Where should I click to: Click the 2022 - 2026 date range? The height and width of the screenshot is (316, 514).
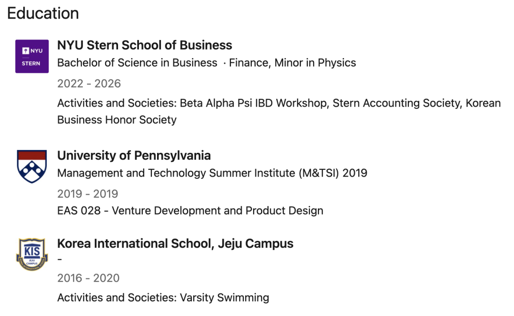[89, 84]
